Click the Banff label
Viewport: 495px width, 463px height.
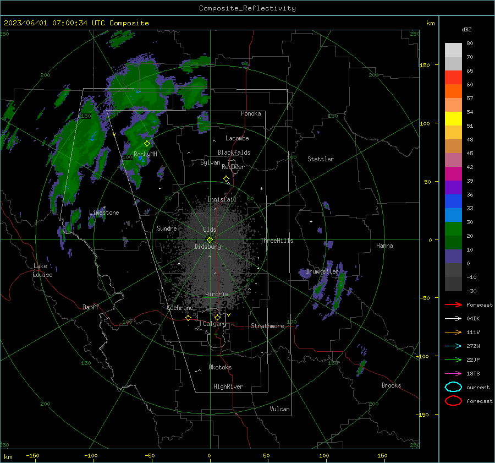pos(91,307)
